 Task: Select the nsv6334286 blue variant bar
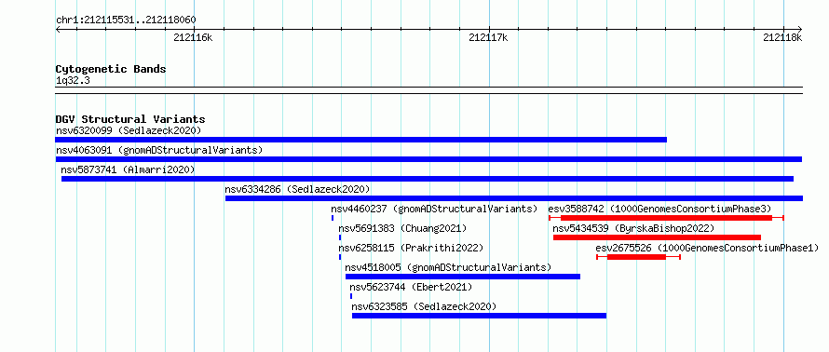pyautogui.click(x=514, y=198)
